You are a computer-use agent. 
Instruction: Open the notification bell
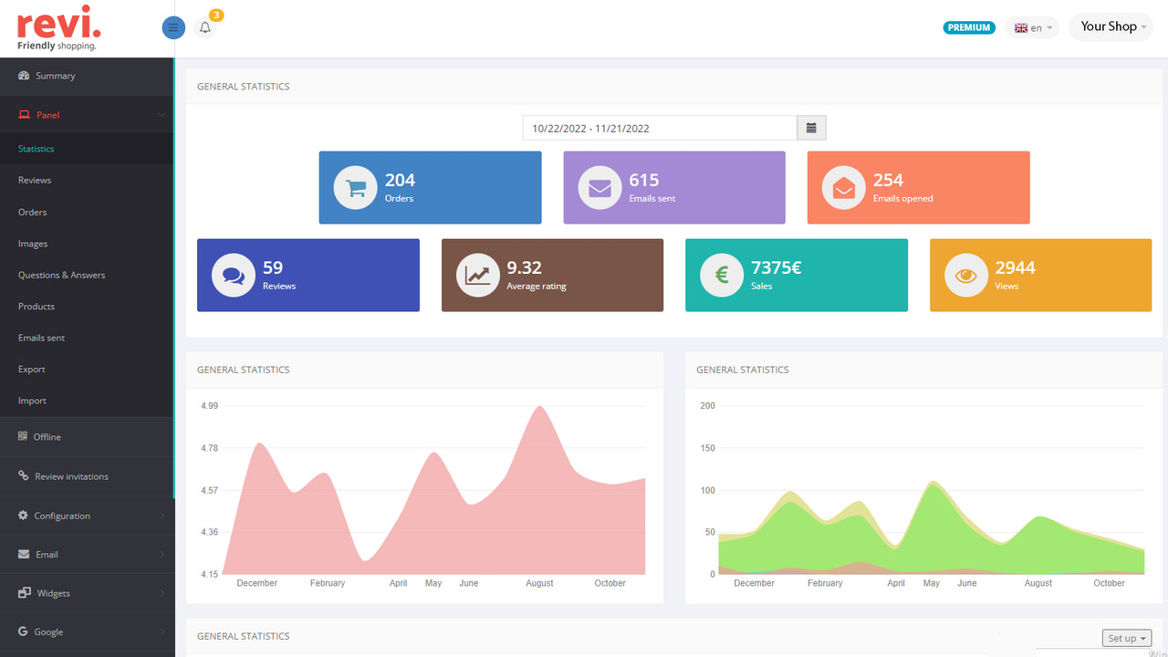point(204,27)
